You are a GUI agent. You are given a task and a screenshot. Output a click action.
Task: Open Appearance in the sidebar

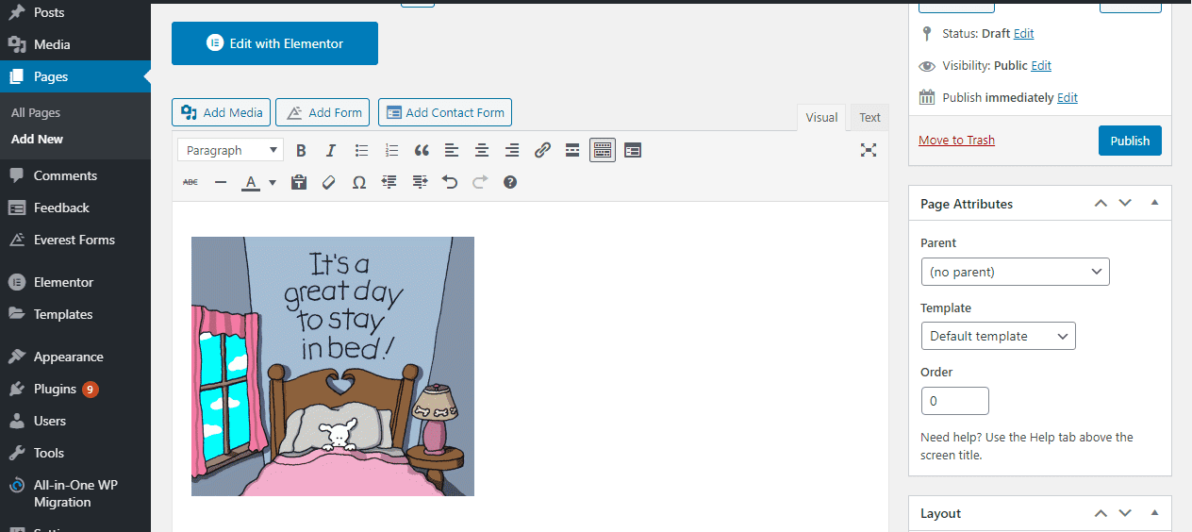click(75, 357)
